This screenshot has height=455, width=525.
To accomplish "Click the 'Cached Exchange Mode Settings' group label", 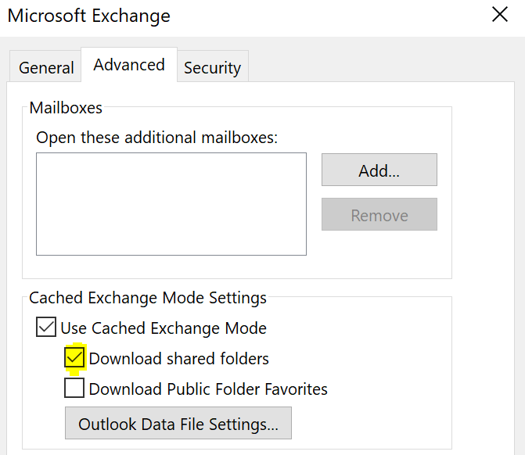I will [x=148, y=297].
